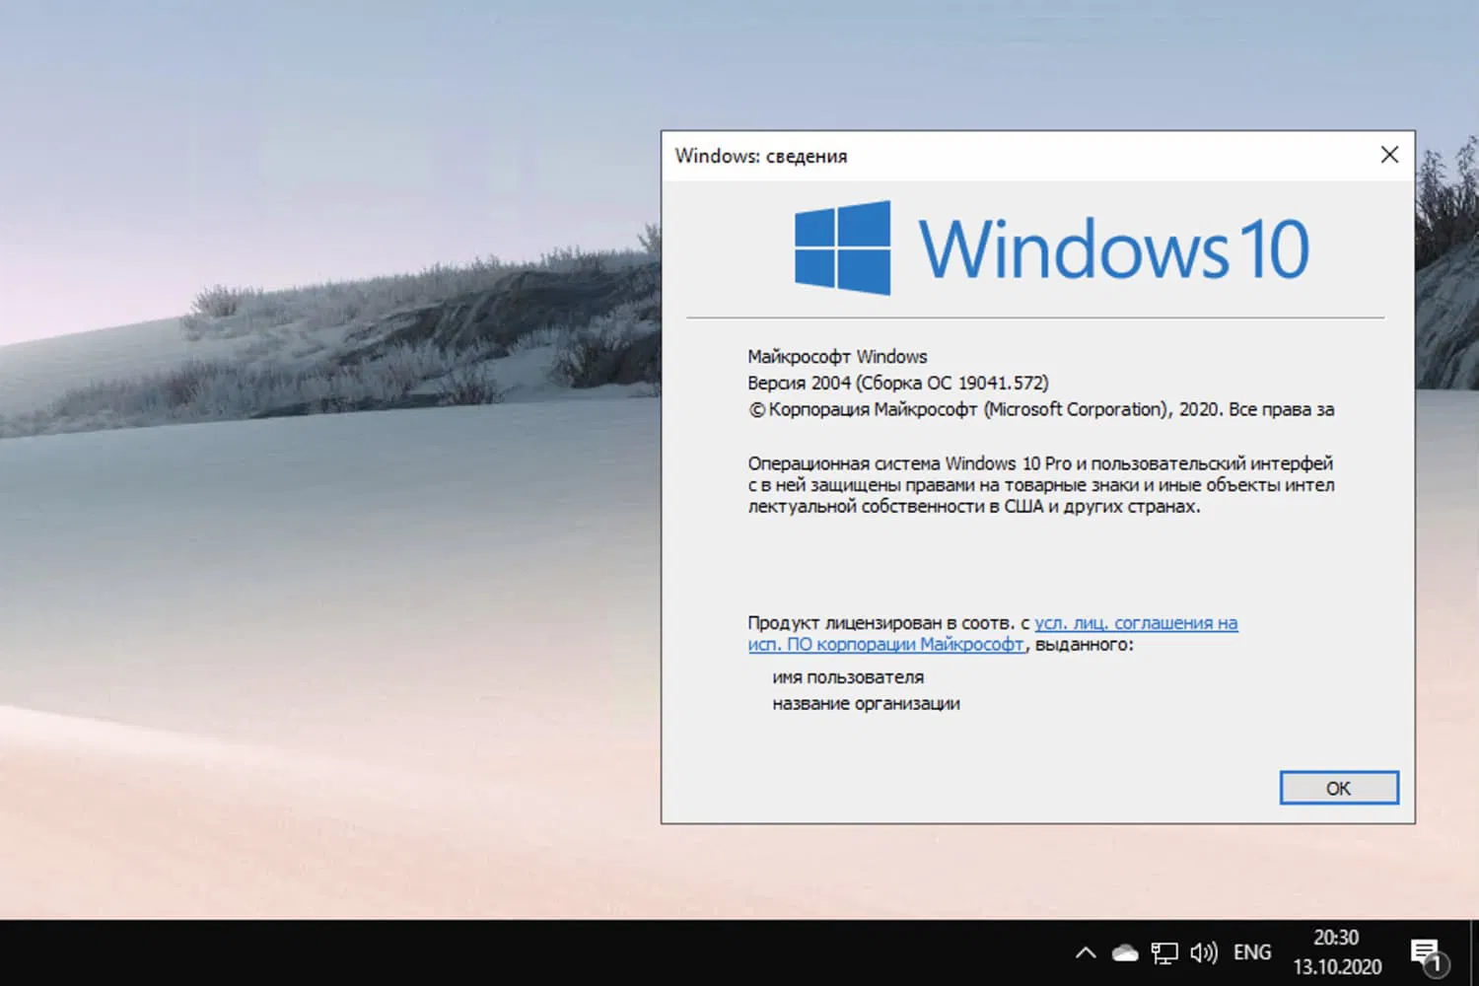Click the speaker volume icon in the tray

tap(1203, 951)
